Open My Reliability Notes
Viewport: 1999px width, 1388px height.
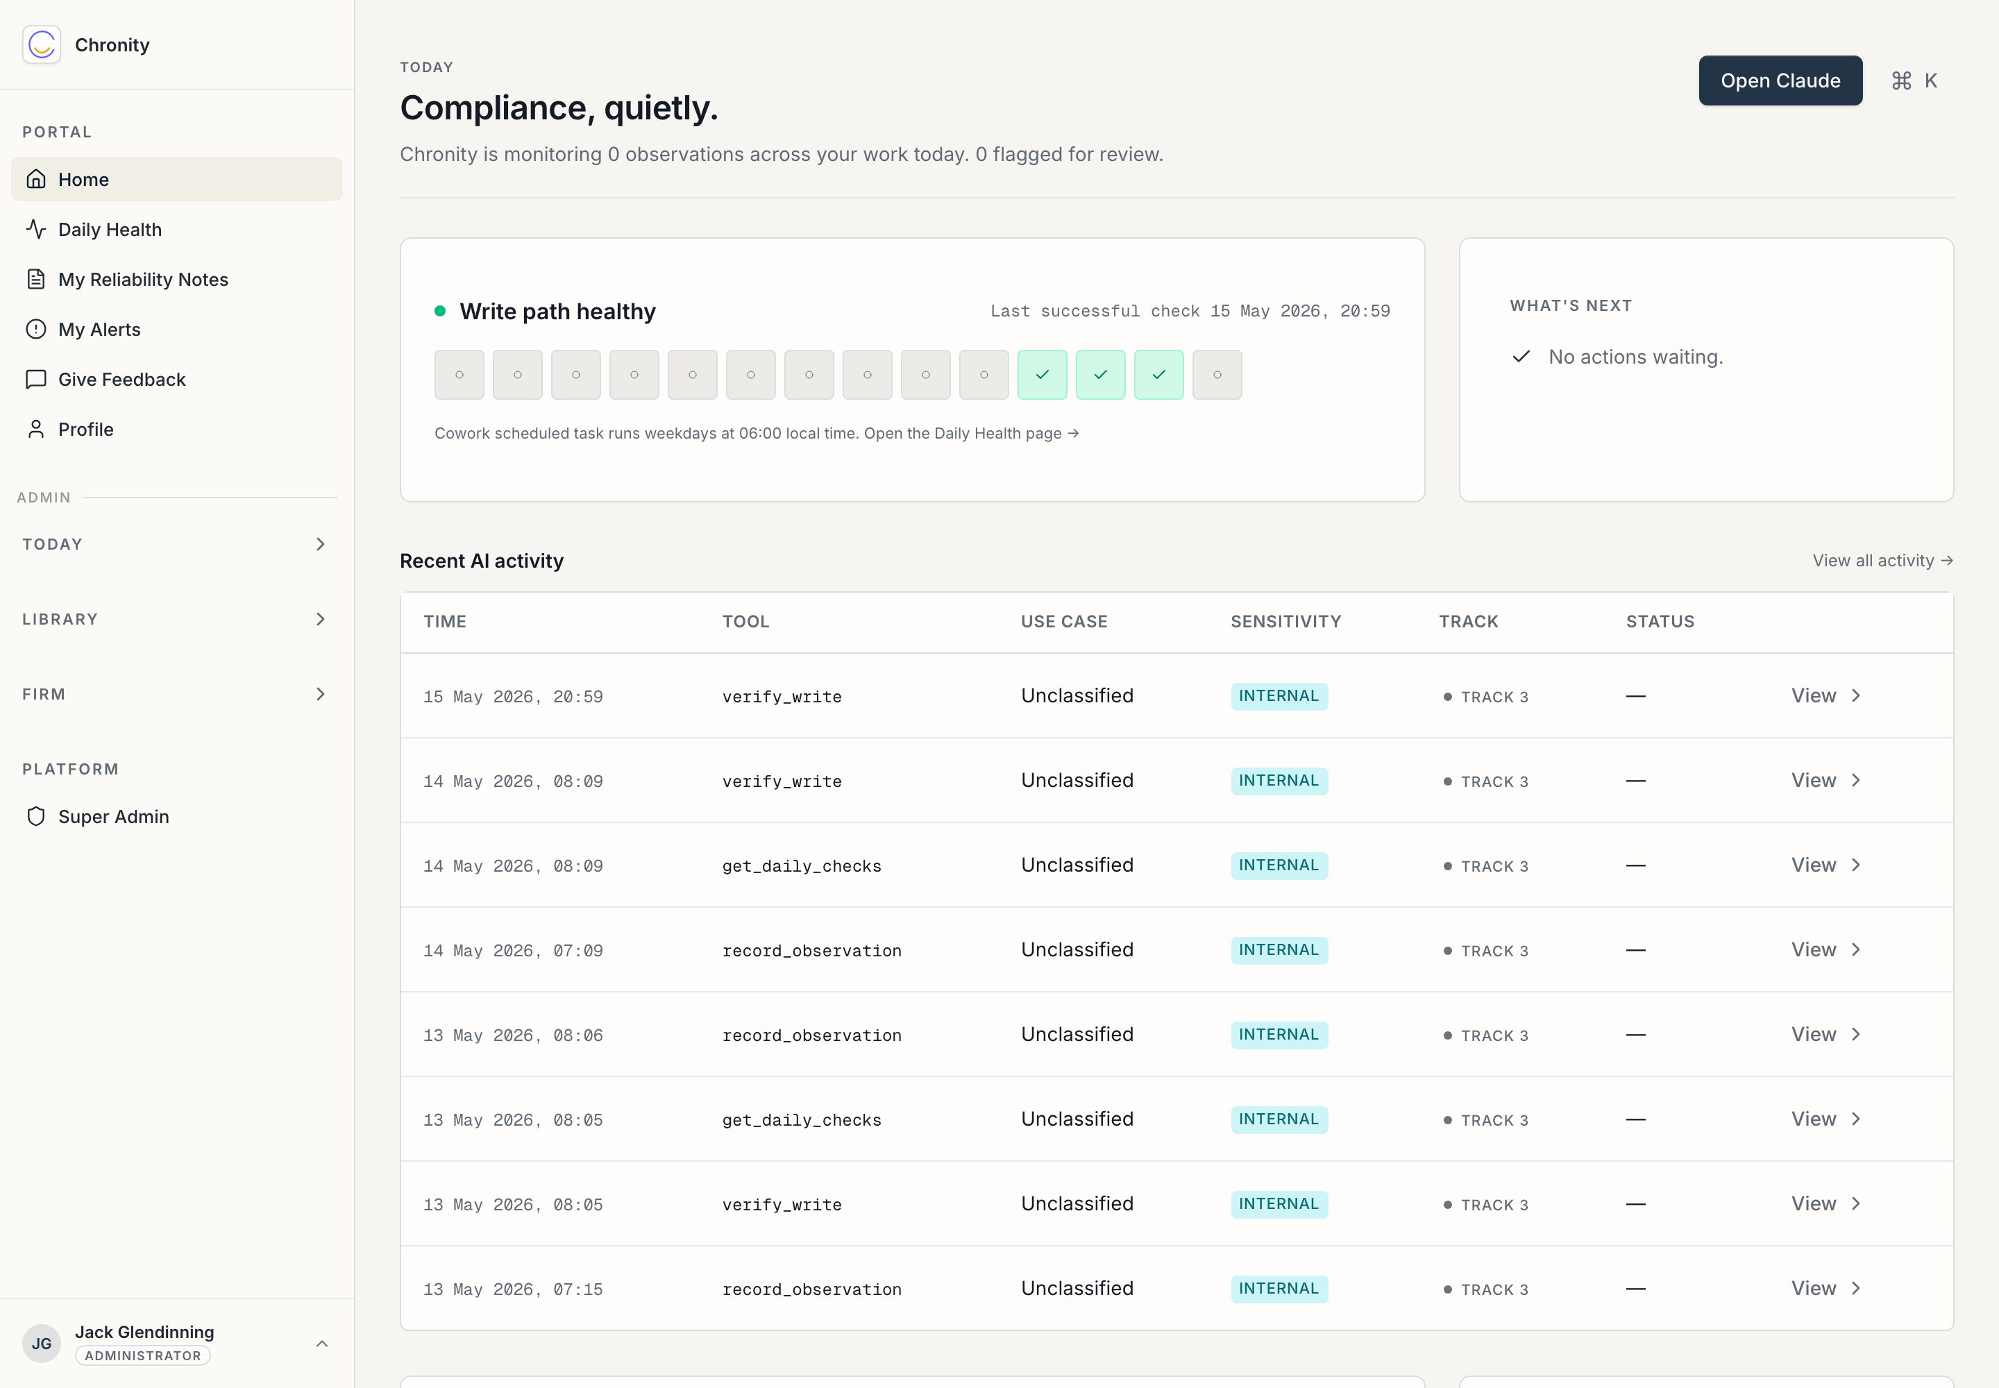pyautogui.click(x=176, y=279)
